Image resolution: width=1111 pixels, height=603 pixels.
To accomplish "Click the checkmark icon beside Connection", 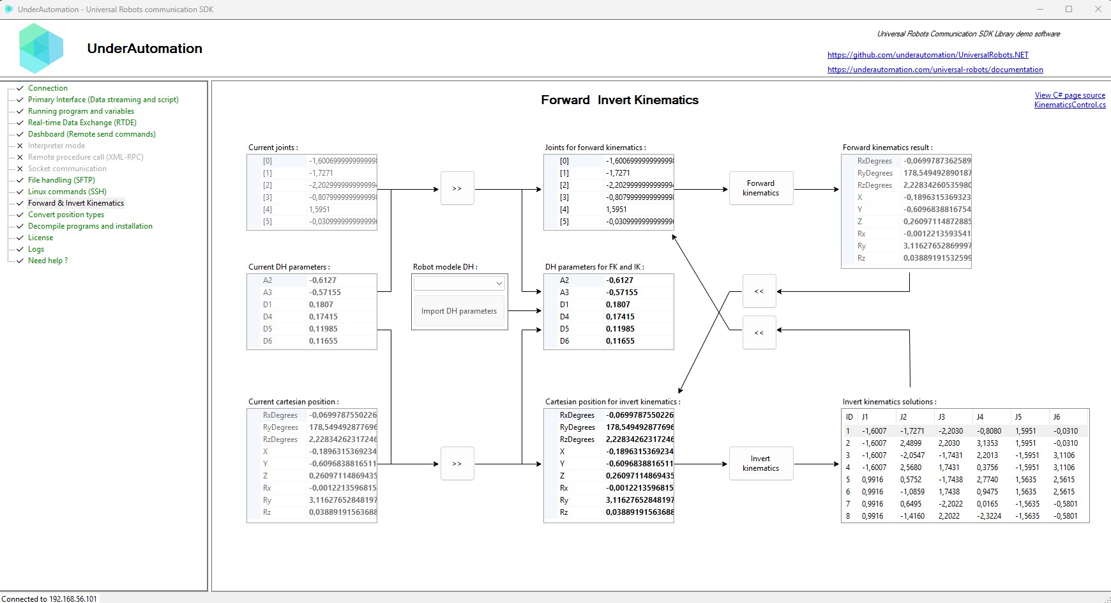I will click(x=20, y=88).
